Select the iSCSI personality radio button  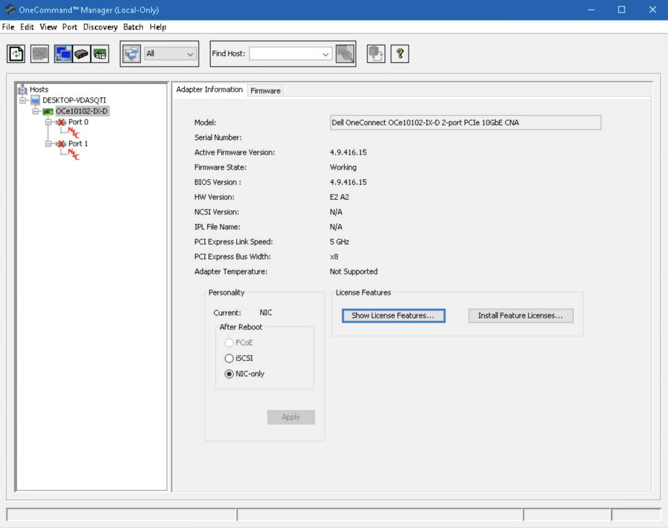click(x=229, y=358)
